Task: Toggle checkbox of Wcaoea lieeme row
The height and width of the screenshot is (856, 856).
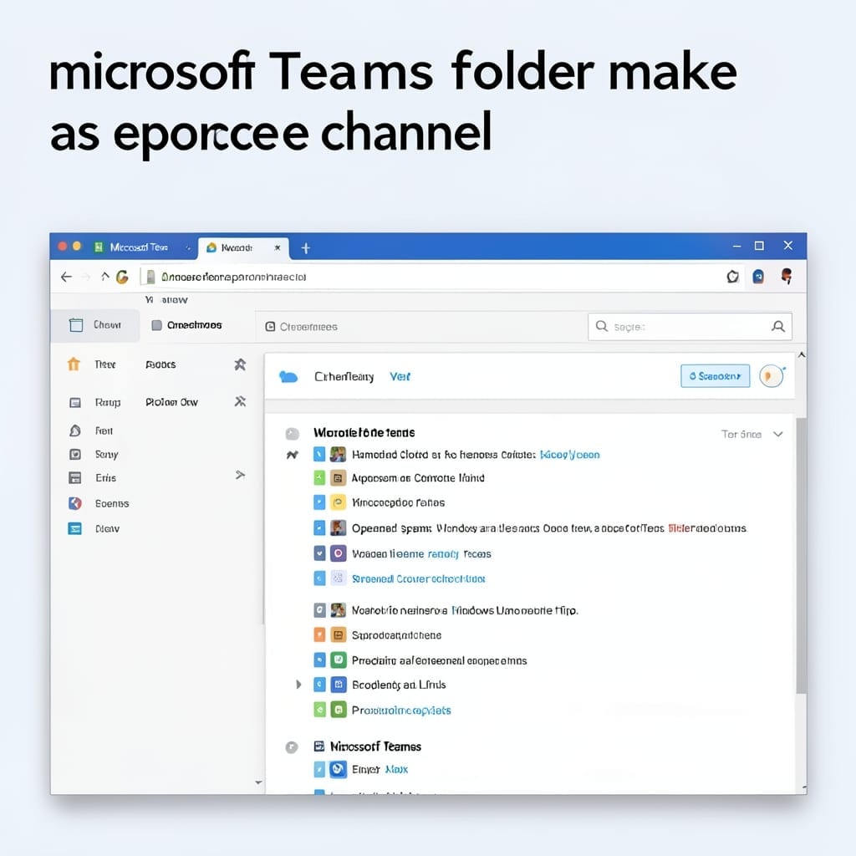Action: (x=319, y=553)
